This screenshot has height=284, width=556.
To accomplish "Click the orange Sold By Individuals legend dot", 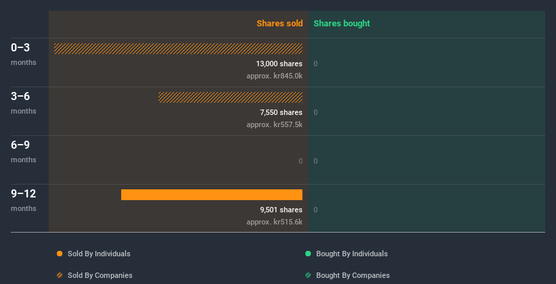I will pos(60,254).
